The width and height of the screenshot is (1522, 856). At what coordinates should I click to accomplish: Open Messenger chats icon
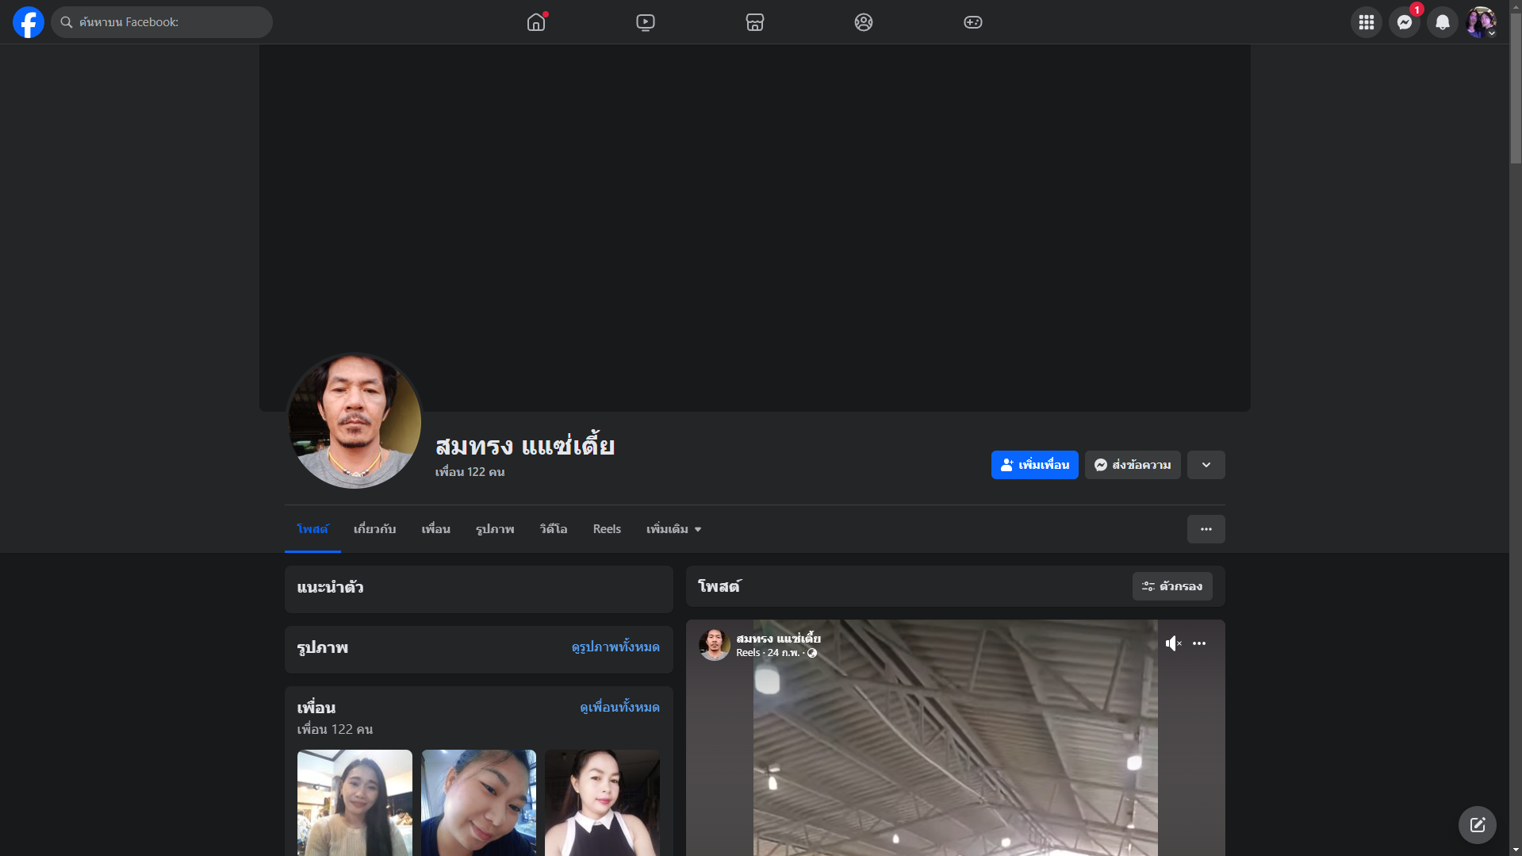[x=1405, y=22]
